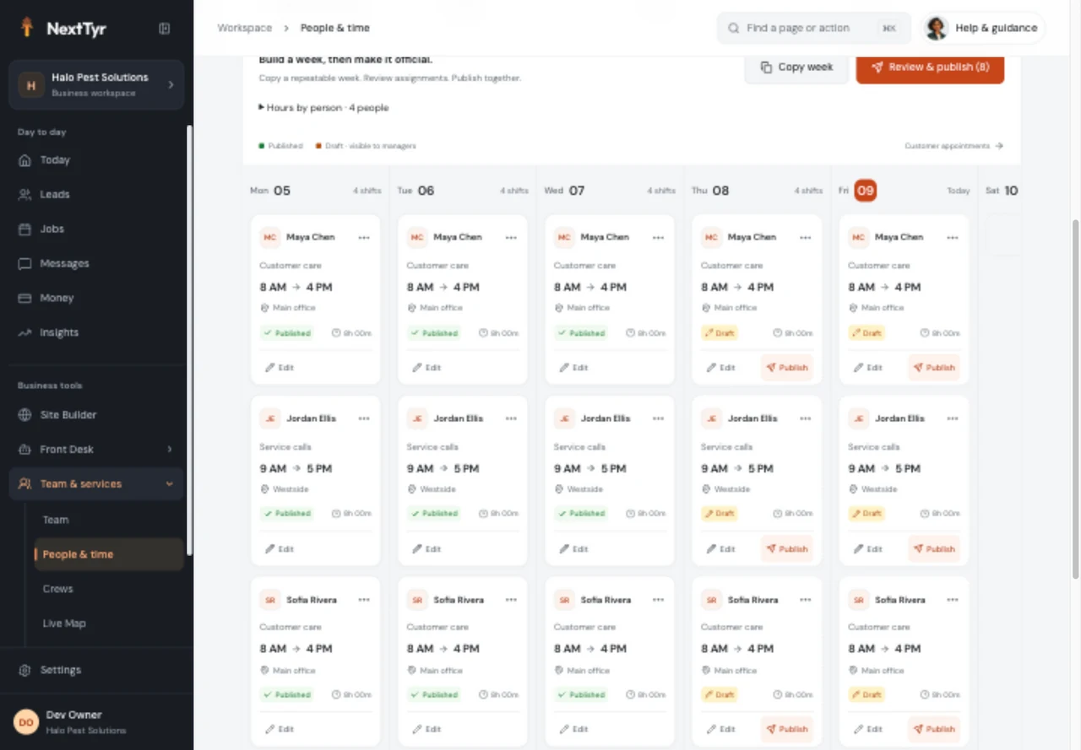This screenshot has width=1081, height=750.
Task: Open Sofia Rivera's Wednesday 07 shift options menu
Action: [x=658, y=600]
